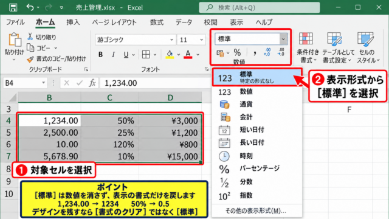The height and width of the screenshot is (219, 389).
Task: Click the コピー button
Action: (39, 47)
